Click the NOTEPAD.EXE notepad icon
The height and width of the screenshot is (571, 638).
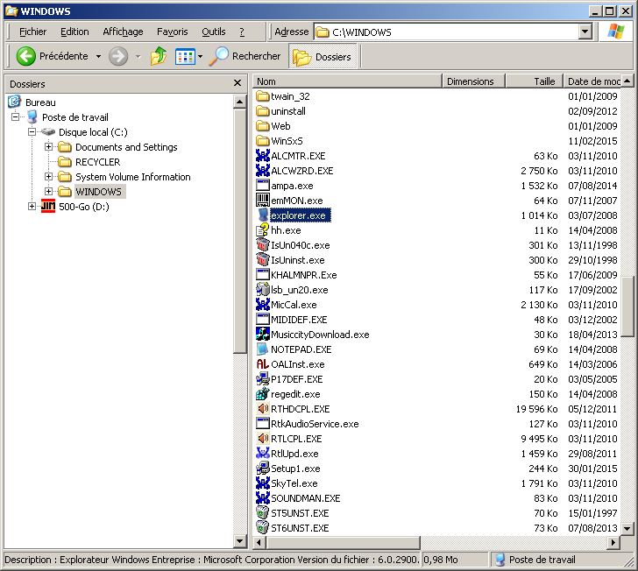pyautogui.click(x=263, y=349)
